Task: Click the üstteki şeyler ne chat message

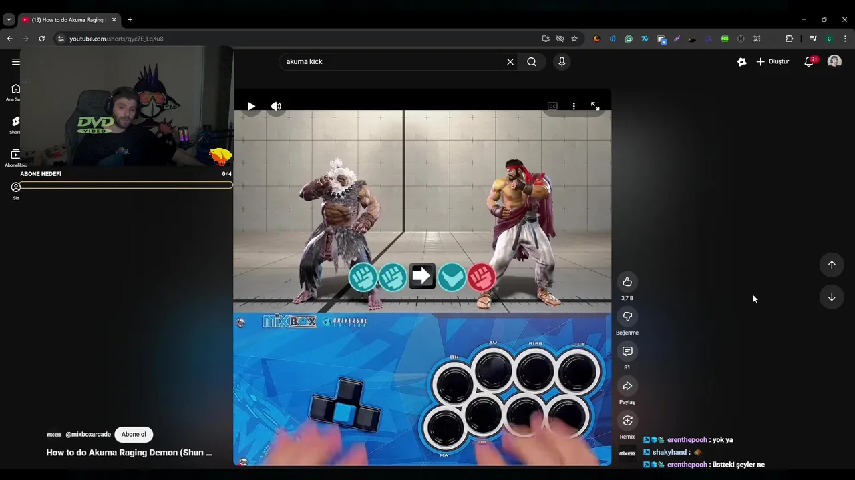Action: coord(704,465)
